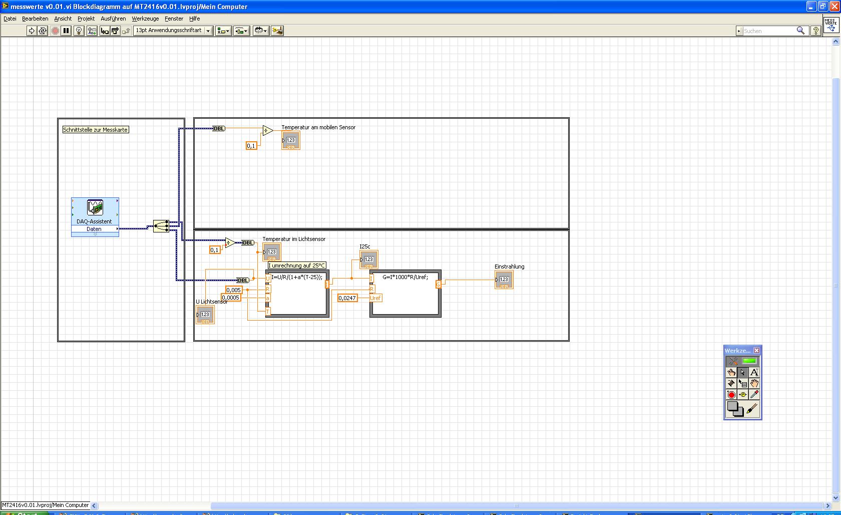Click the foreground/background color squares
The height and width of the screenshot is (515, 841).
[x=735, y=409]
